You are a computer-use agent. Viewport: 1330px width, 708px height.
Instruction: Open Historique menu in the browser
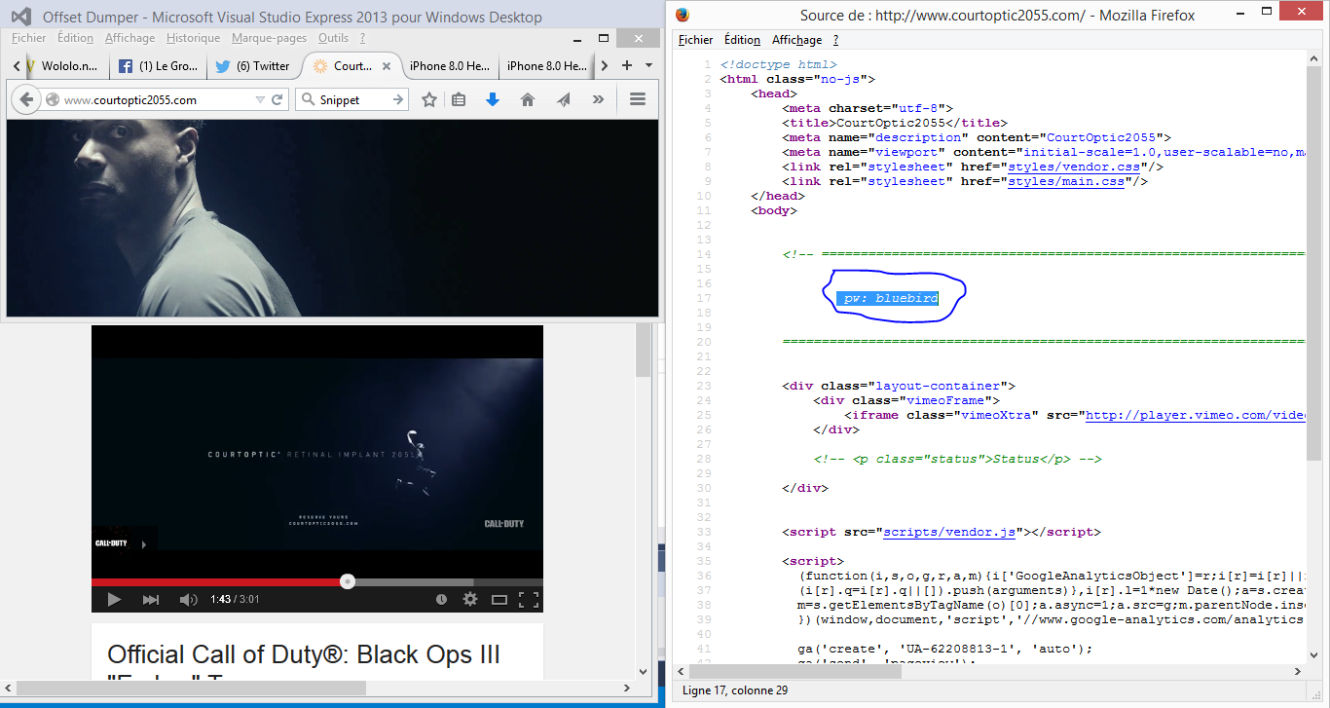point(193,38)
